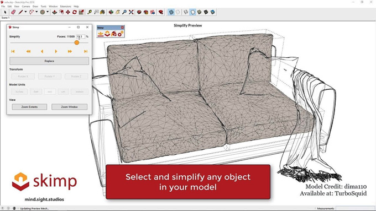Expand the Line tool dropdown arrow
The height and width of the screenshot is (211, 376).
pos(25,12)
